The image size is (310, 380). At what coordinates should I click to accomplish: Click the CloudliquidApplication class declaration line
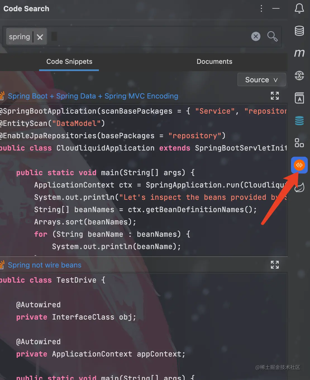pyautogui.click(x=144, y=148)
